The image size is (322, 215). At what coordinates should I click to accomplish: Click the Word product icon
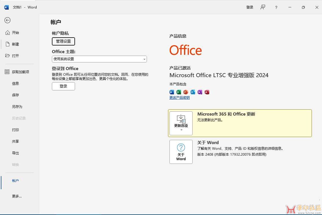click(x=172, y=92)
